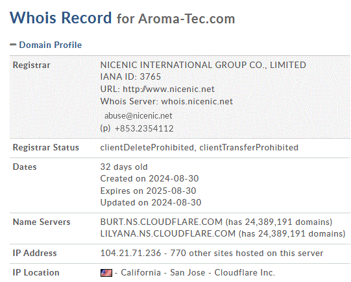351x282 pixels.
Task: Click the BURT.NS.CLOUDFLARE.COM name server
Action: click(x=162, y=222)
